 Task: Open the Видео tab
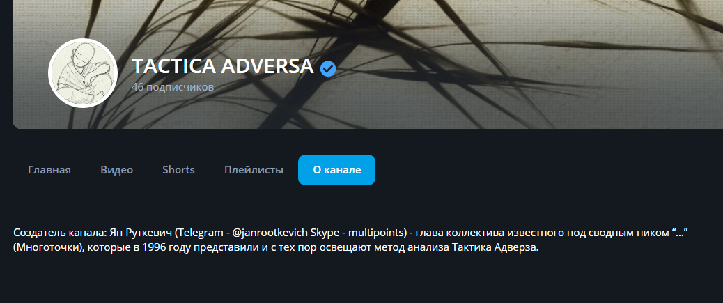click(116, 170)
